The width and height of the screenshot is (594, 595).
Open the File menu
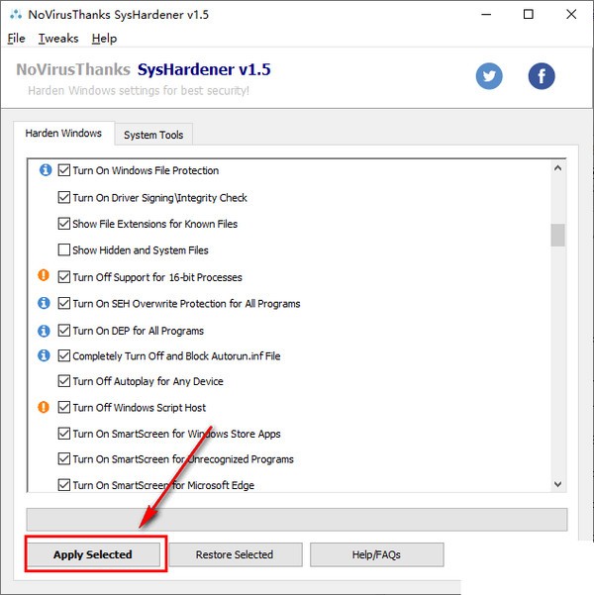coord(16,39)
